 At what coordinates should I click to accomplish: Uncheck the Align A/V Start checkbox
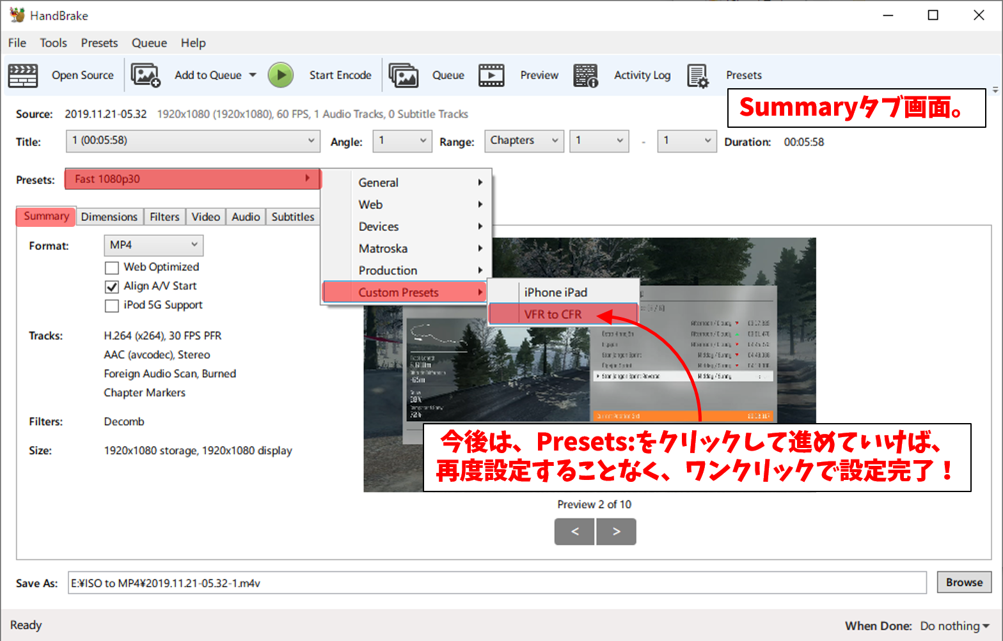(112, 286)
